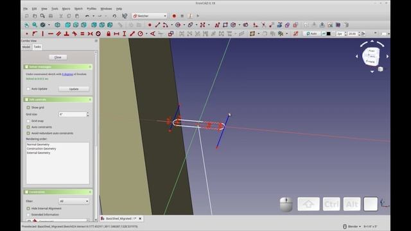Click the degrees of freedom link
Image resolution: width=411 pixels, height=231 pixels.
click(x=67, y=74)
